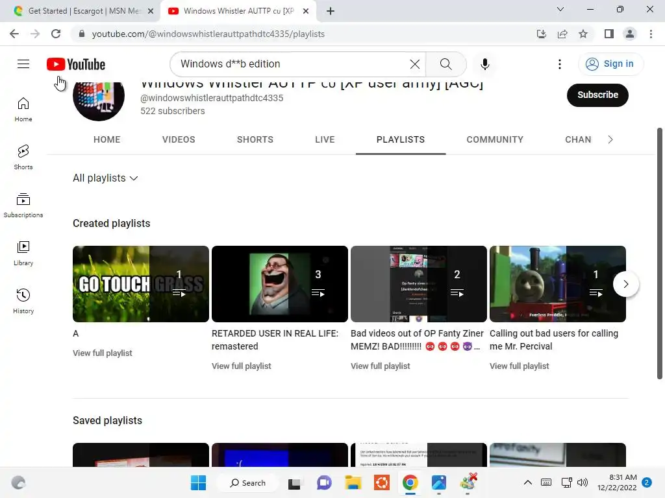Viewport: 665px width, 498px height.
Task: Clear the search box text
Action: 415,64
